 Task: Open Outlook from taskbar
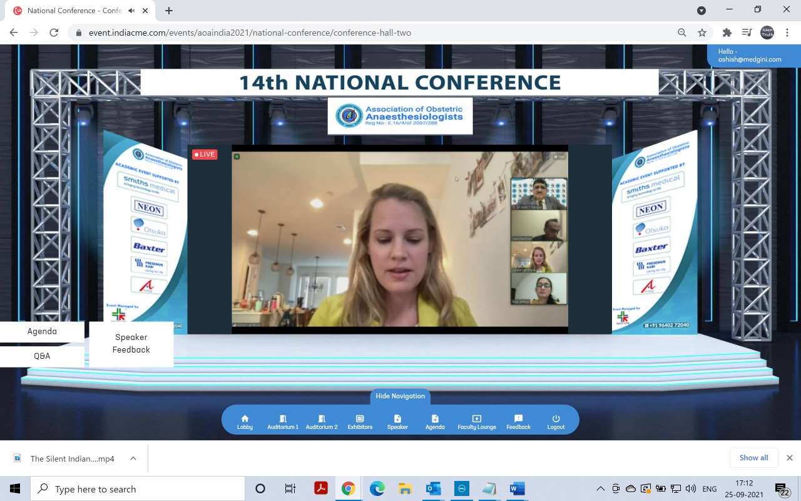433,488
